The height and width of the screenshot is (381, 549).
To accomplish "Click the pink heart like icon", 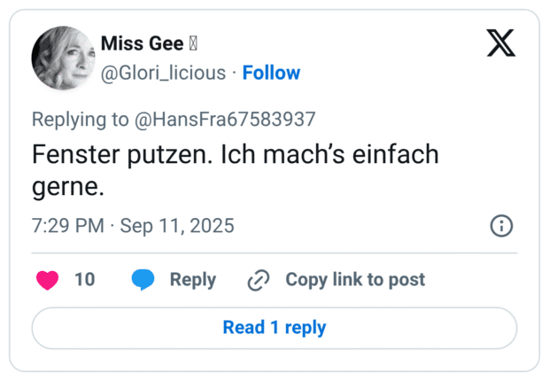I will [48, 280].
